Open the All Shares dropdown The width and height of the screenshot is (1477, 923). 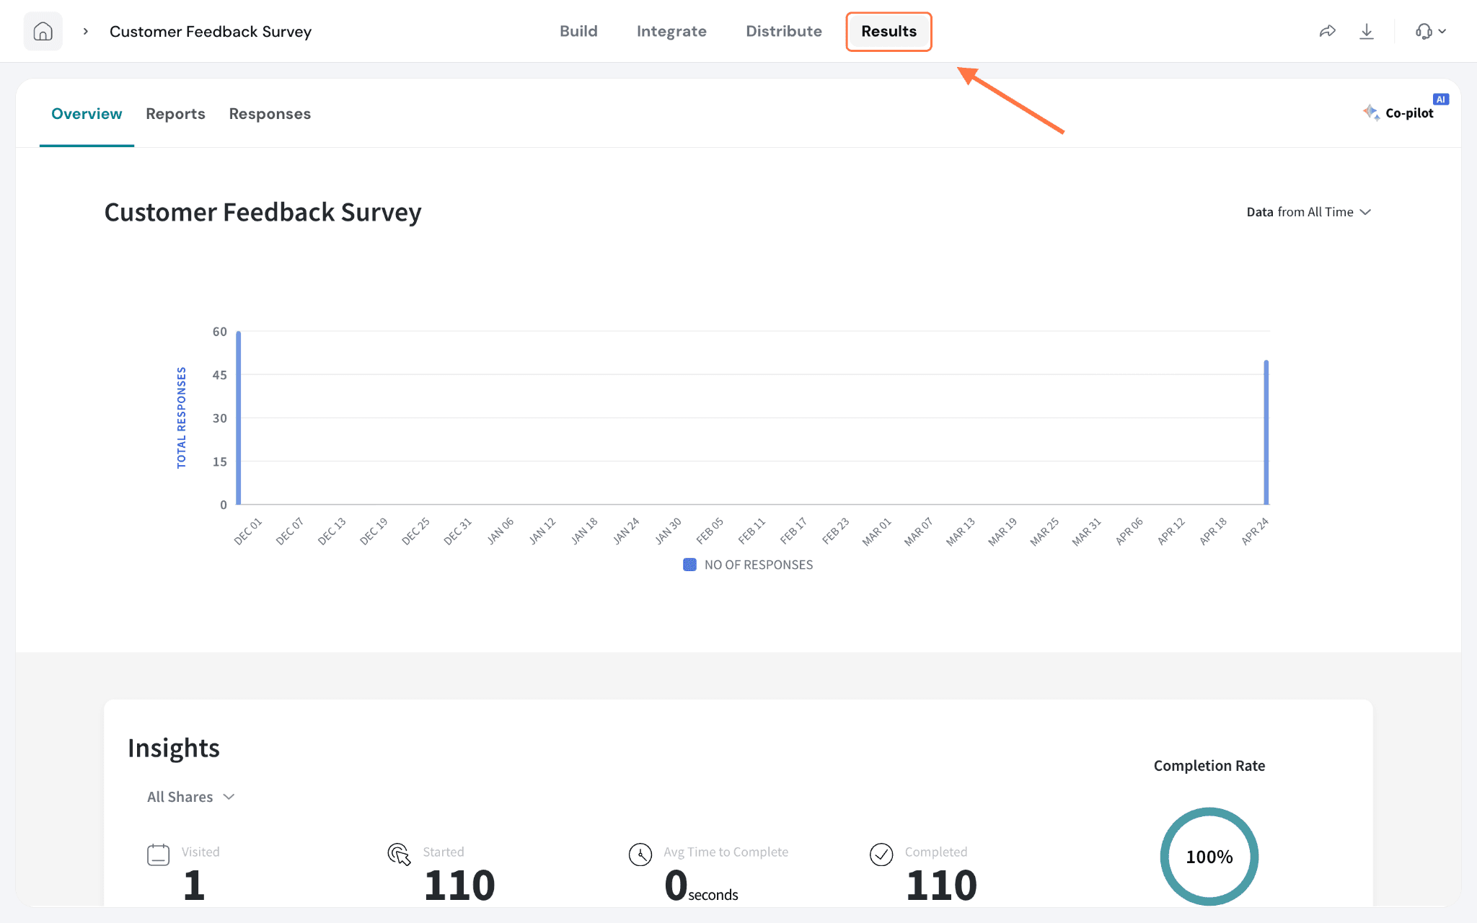191,797
